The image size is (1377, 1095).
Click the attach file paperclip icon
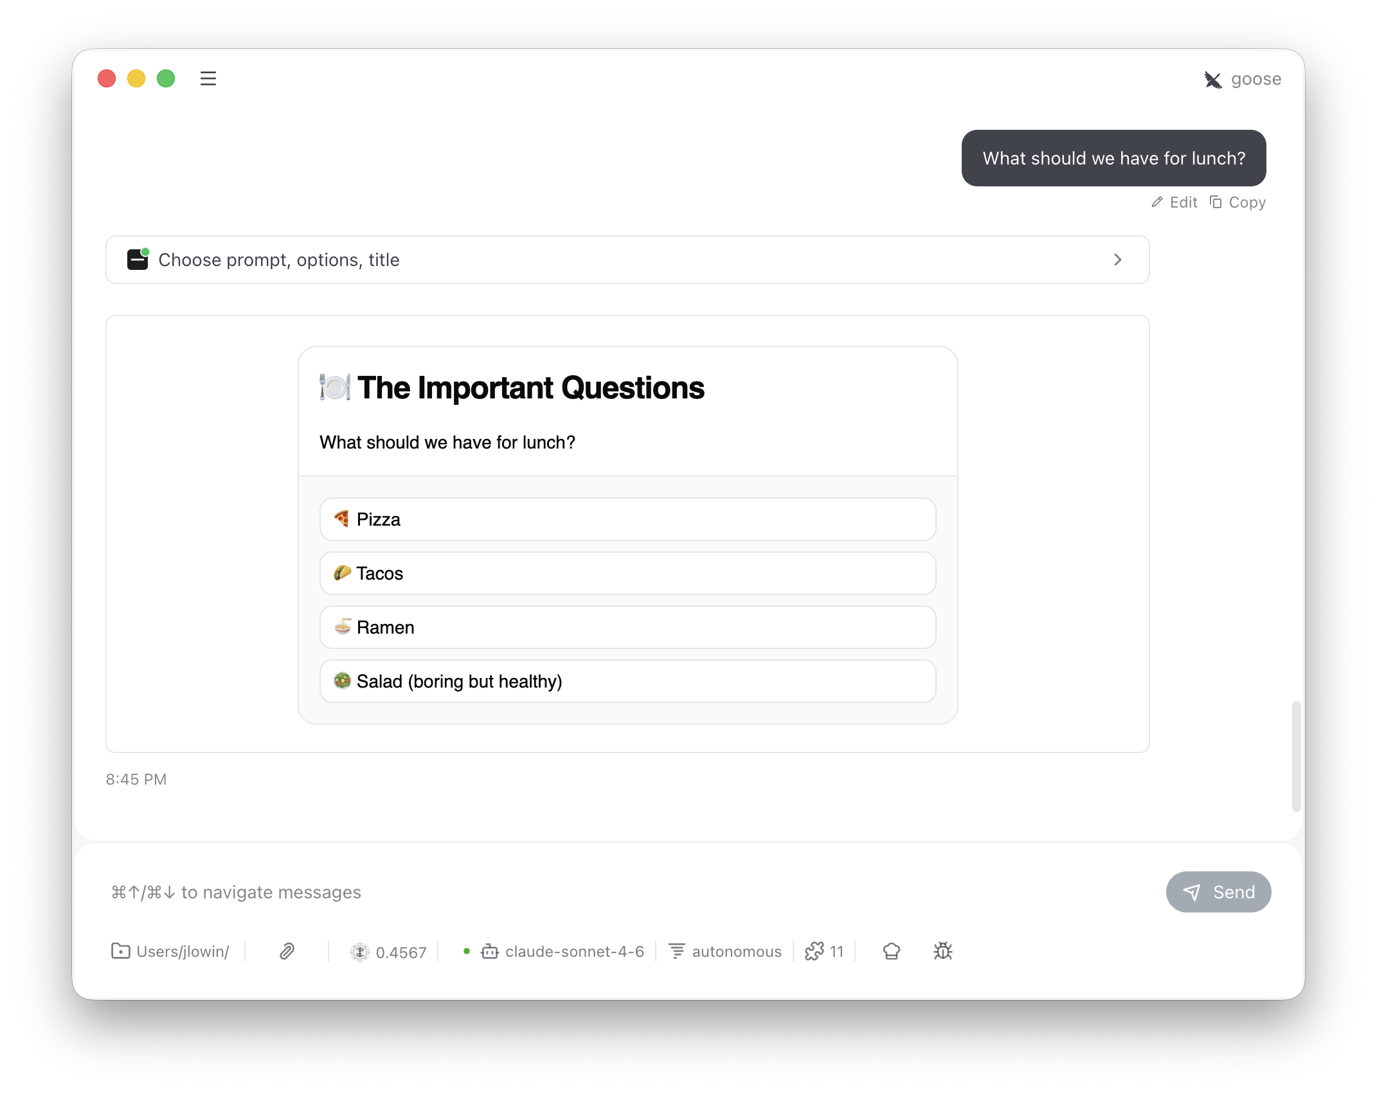pos(287,951)
